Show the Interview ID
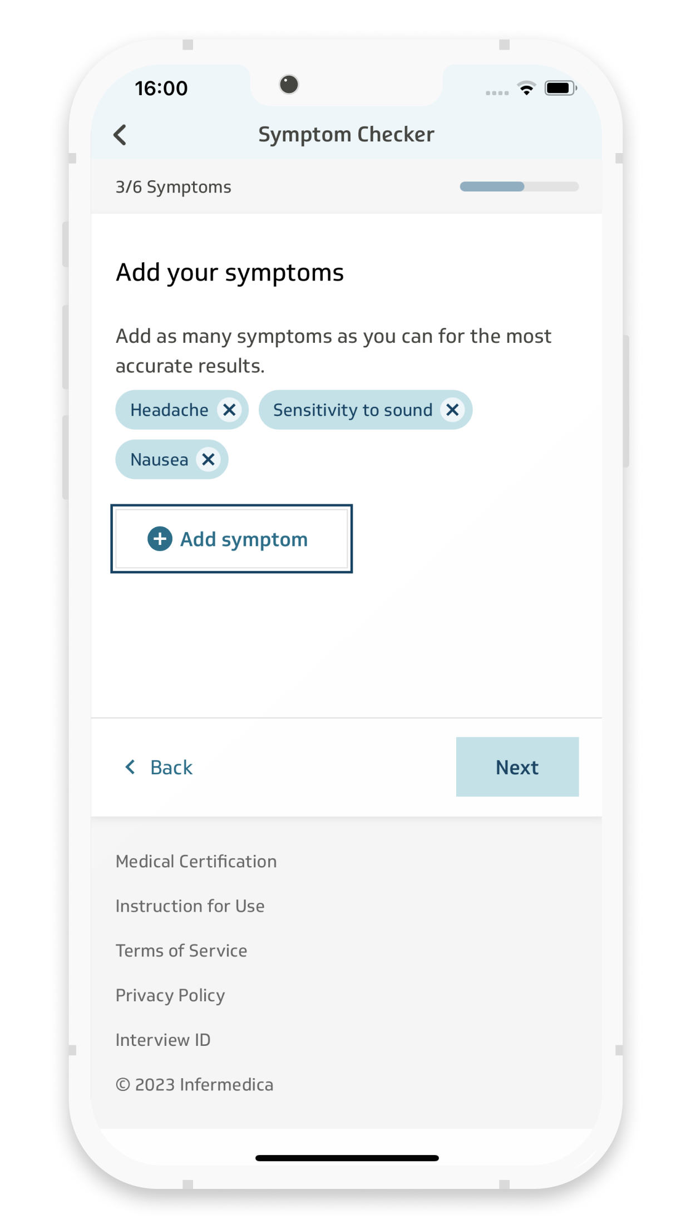The image size is (691, 1229). [x=163, y=1040]
